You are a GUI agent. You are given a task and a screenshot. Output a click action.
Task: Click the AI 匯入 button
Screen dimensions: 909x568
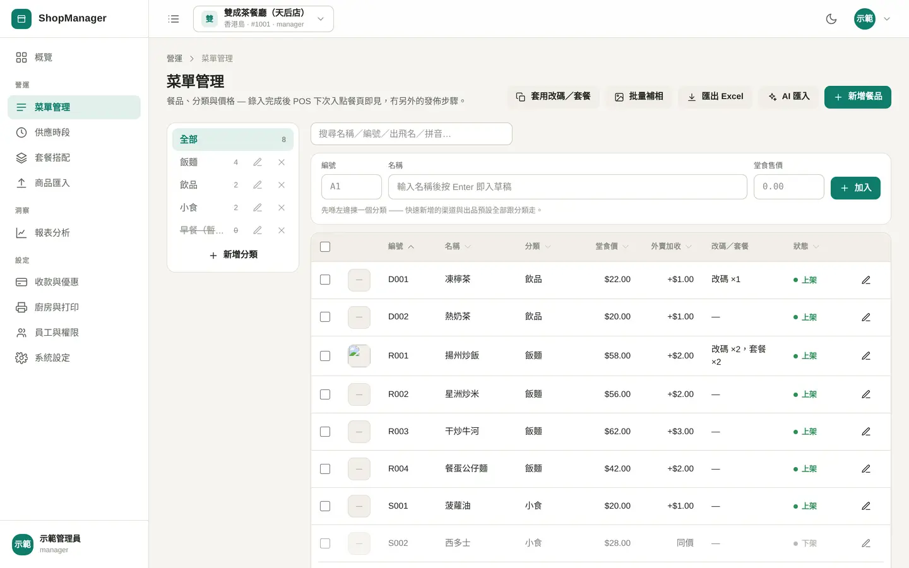[788, 97]
